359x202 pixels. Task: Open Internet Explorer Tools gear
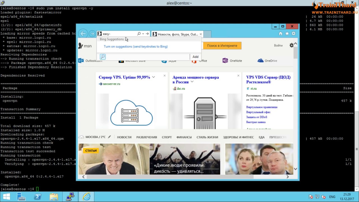(x=293, y=33)
